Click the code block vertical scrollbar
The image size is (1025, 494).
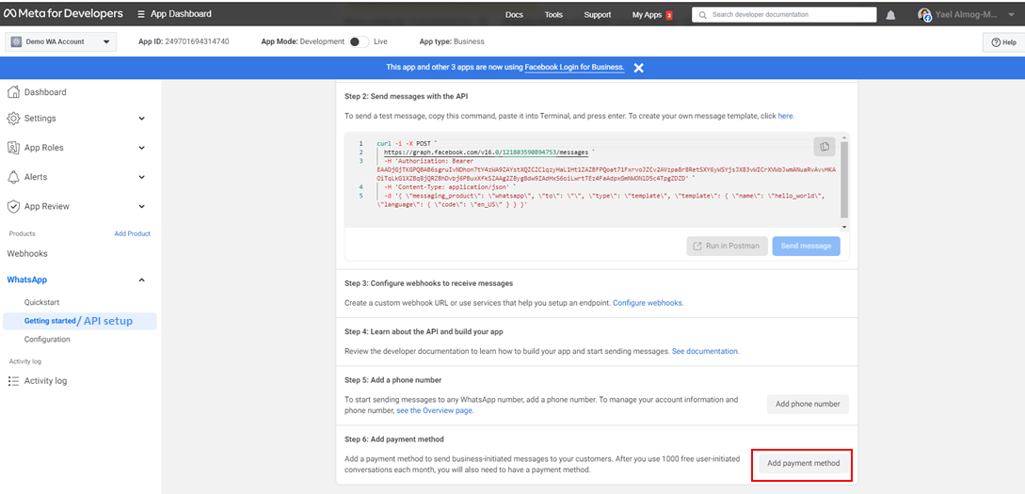pos(844,180)
